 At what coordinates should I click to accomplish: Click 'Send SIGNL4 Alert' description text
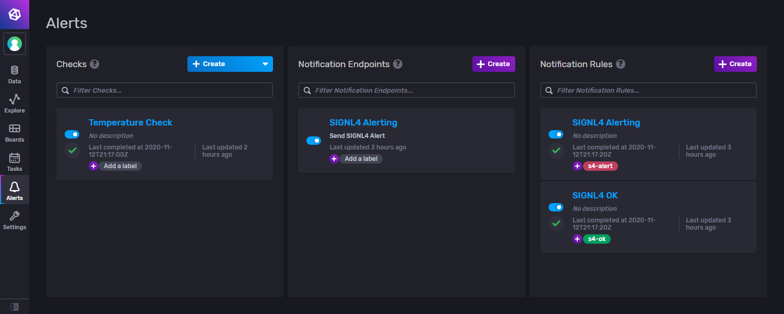pyautogui.click(x=357, y=136)
